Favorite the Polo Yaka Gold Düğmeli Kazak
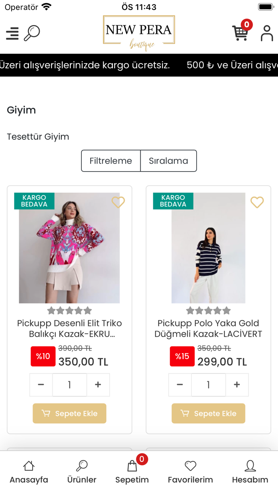The image size is (278, 494). 257,203
